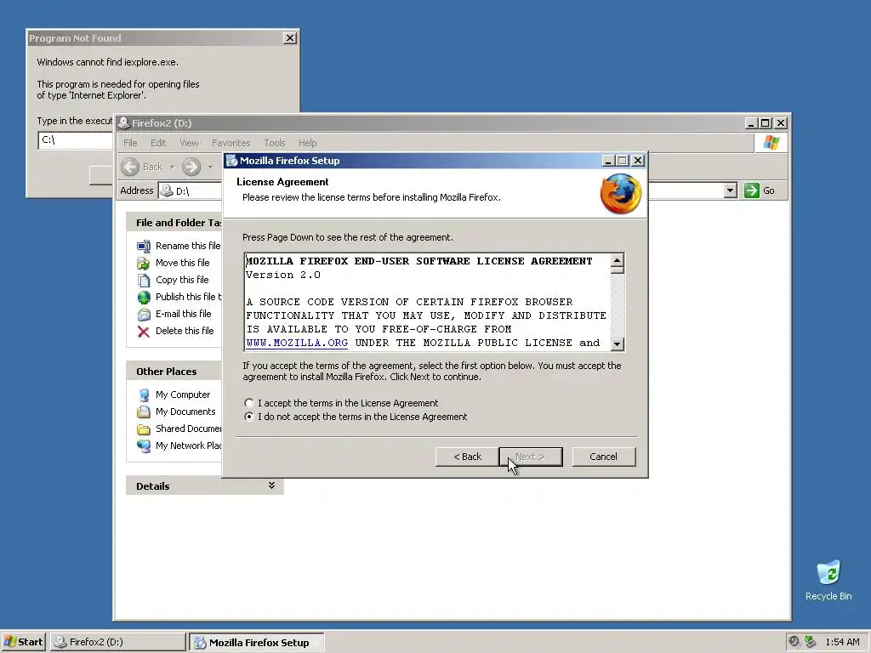871x653 pixels.
Task: Click the < Back button in setup
Action: (467, 457)
